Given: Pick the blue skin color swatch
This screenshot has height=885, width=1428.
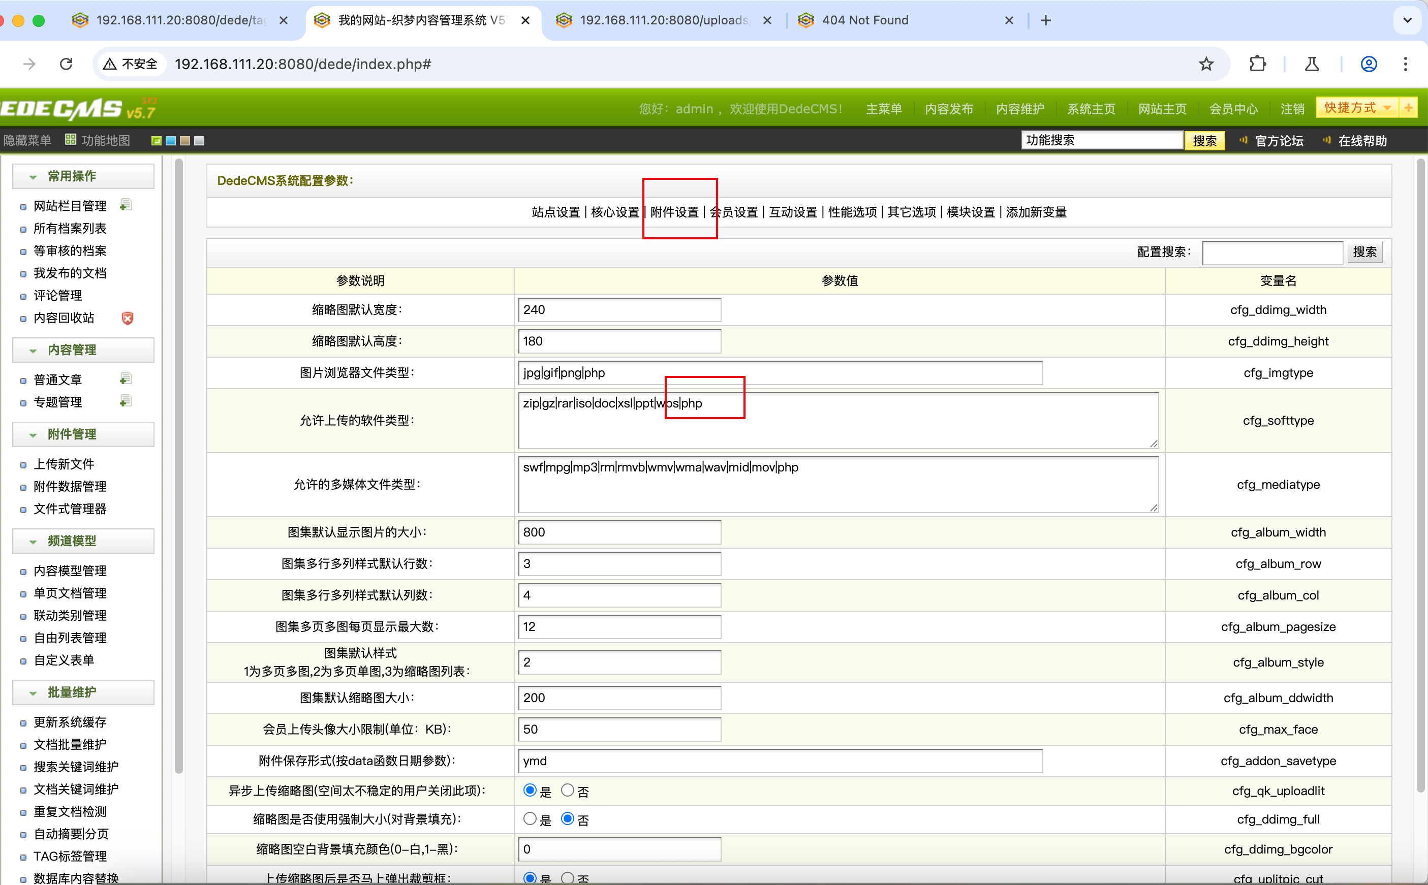Looking at the screenshot, I should click(171, 141).
